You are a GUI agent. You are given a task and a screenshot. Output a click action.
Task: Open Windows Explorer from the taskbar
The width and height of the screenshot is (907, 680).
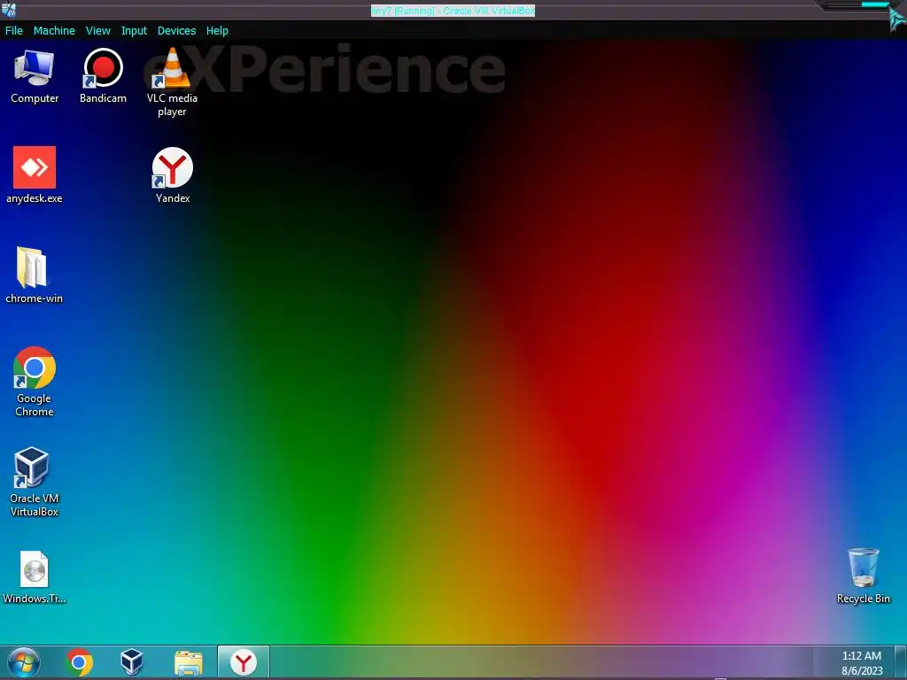pyautogui.click(x=189, y=662)
